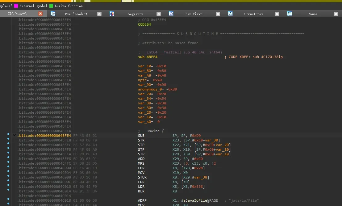Screen dimensions: 342x206
Task: Follow the sub_4C170+38 code xref
Action: click(x=268, y=57)
